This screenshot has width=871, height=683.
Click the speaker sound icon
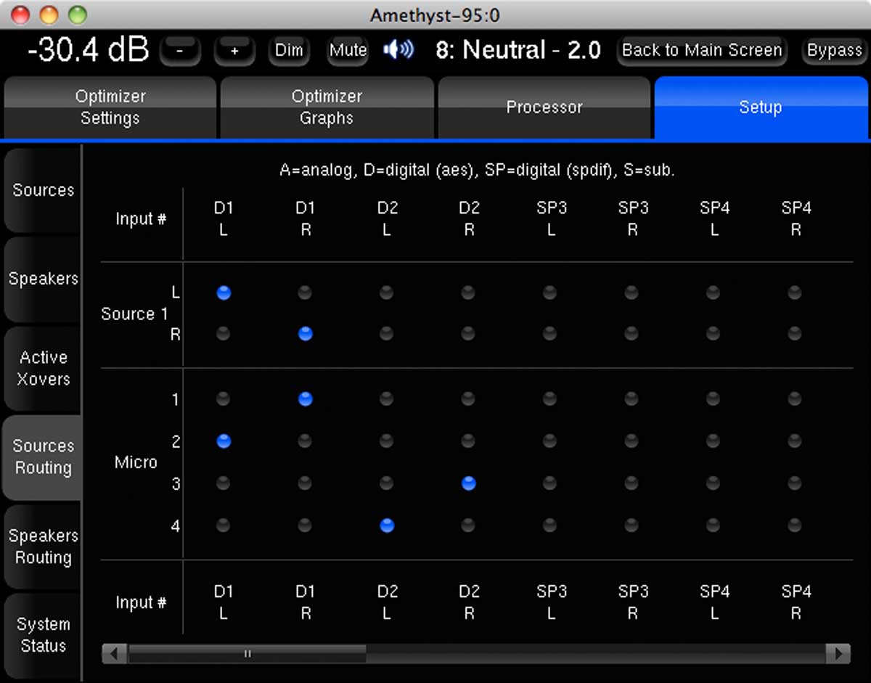coord(398,50)
